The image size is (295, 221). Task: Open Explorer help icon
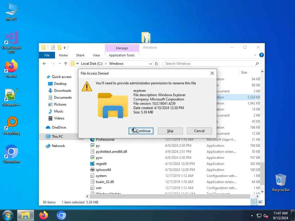(261, 55)
